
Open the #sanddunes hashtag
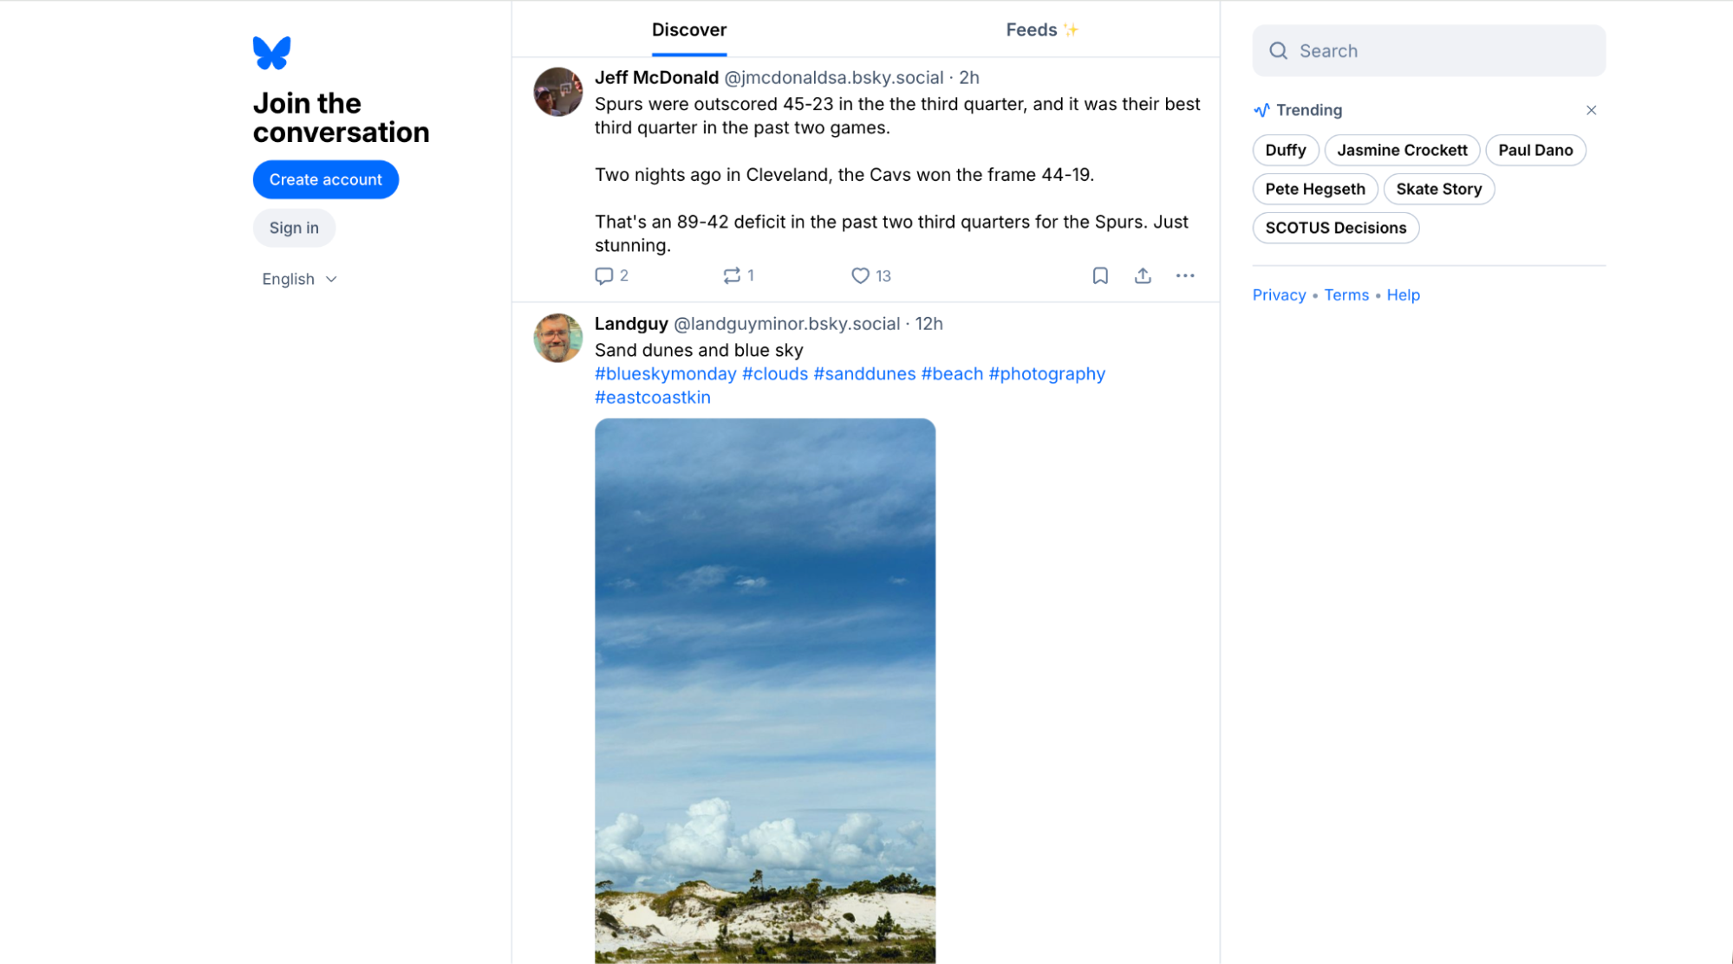[864, 373]
